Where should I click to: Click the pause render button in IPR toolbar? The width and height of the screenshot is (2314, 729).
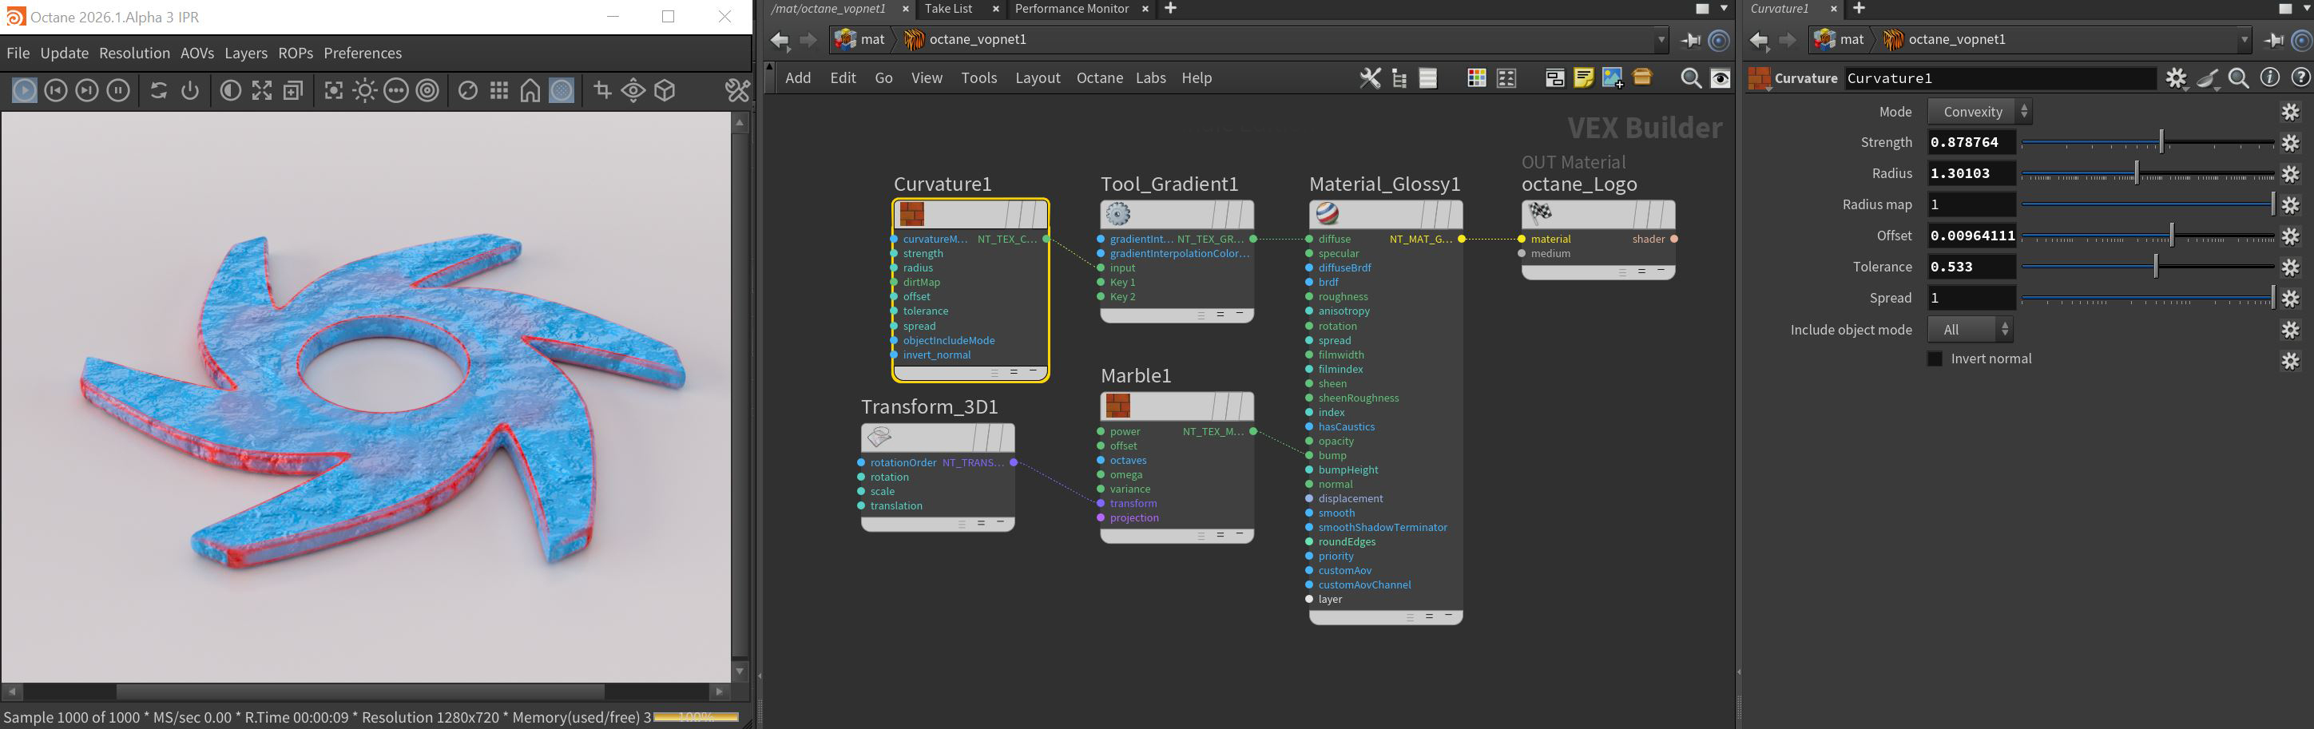tap(117, 91)
